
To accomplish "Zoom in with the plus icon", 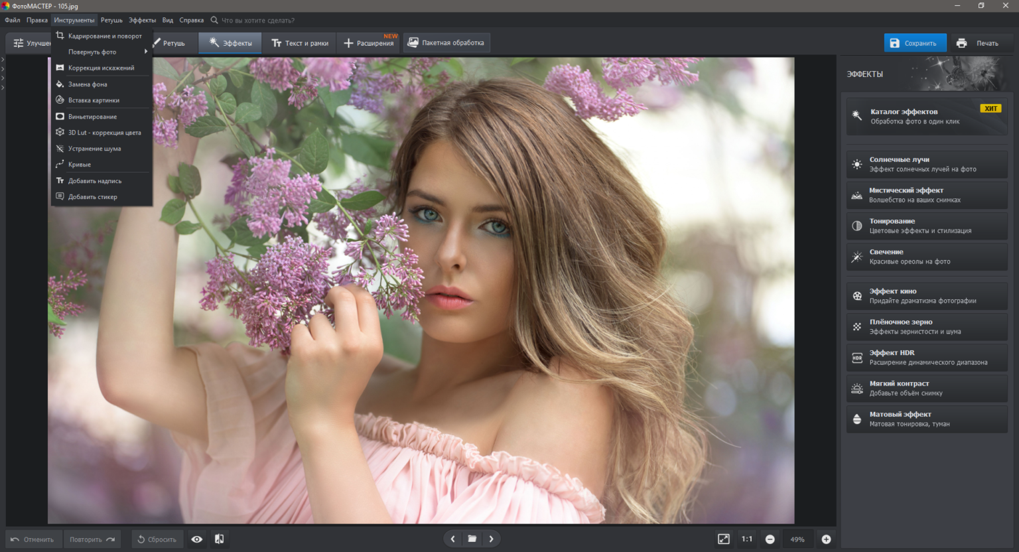I will (x=826, y=539).
